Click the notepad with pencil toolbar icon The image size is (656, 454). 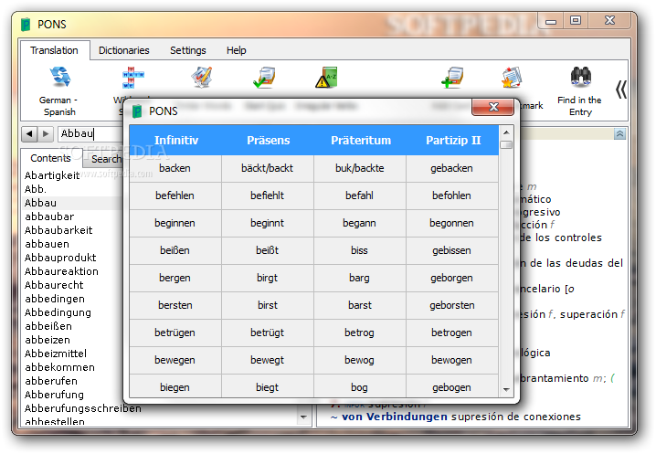click(202, 78)
